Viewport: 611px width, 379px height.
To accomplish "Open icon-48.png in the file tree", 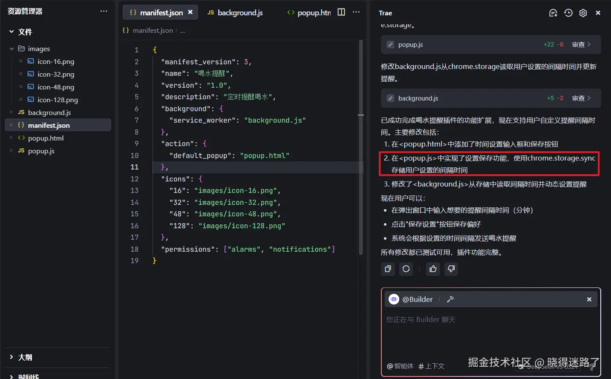I will pos(56,87).
